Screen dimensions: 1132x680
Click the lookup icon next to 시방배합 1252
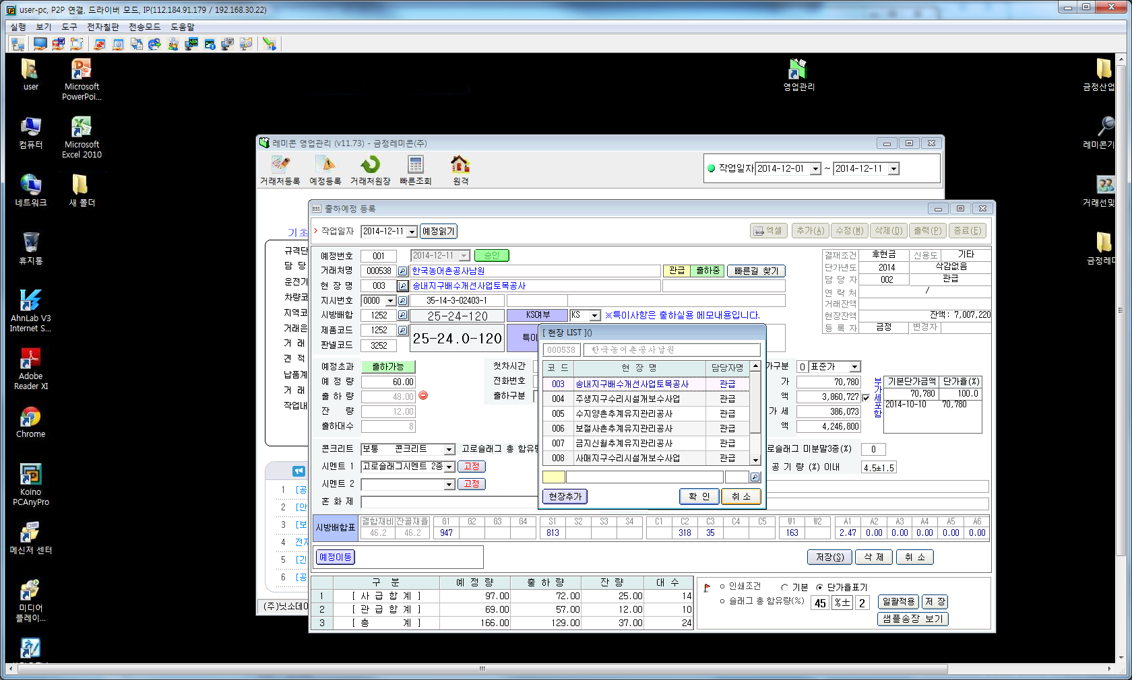point(403,315)
